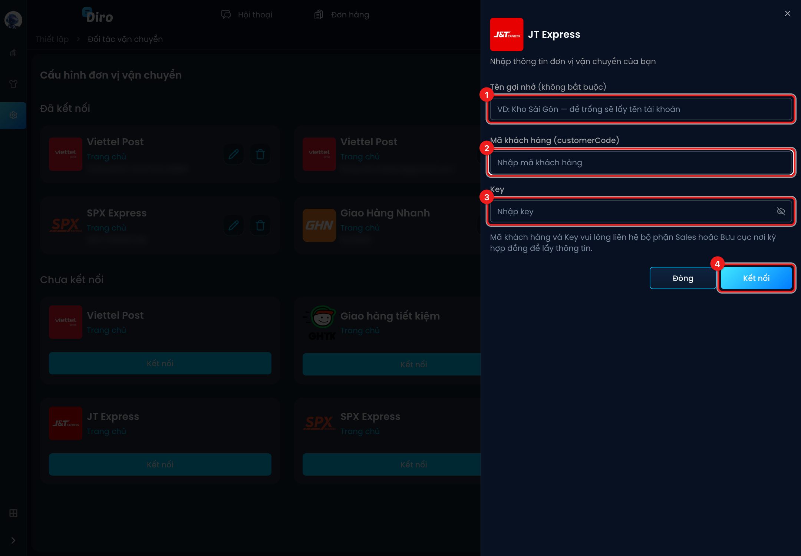
Task: Click the Đóng button
Action: [683, 278]
